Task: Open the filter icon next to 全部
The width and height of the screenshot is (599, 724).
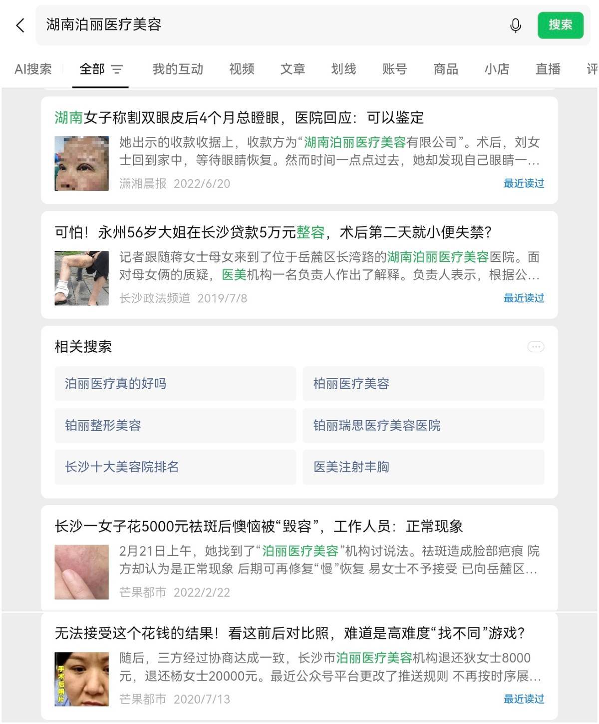Action: 117,69
